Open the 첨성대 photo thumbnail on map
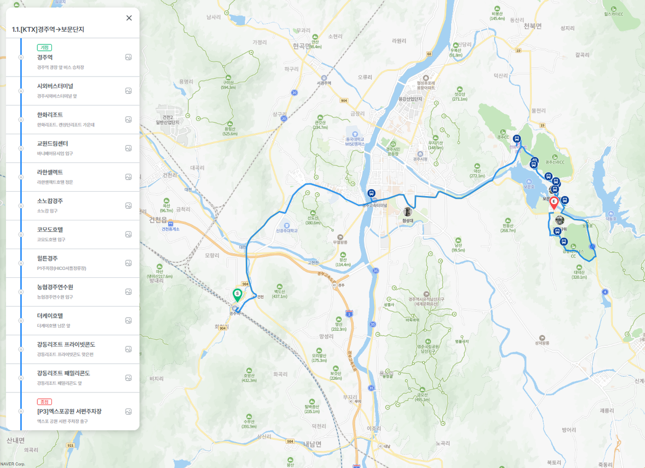The width and height of the screenshot is (645, 468). click(x=408, y=212)
